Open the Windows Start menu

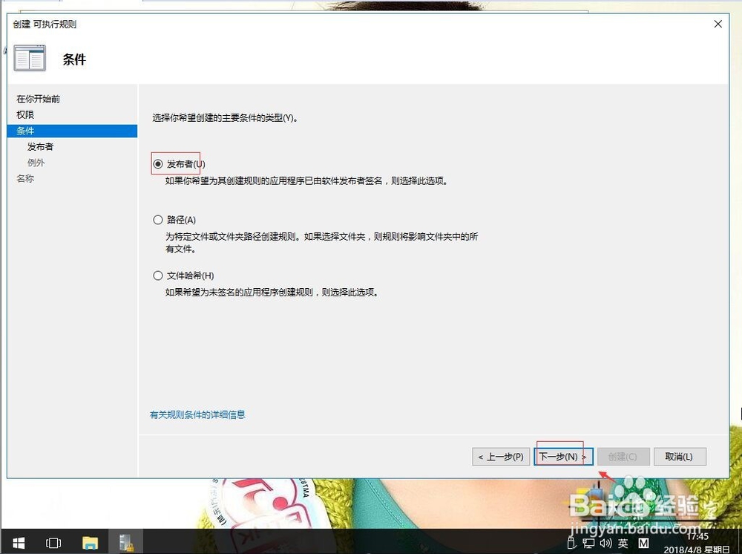(x=19, y=542)
